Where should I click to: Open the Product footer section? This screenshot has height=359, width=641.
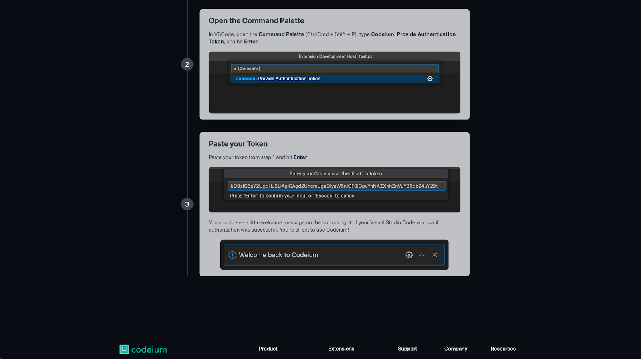click(268, 349)
